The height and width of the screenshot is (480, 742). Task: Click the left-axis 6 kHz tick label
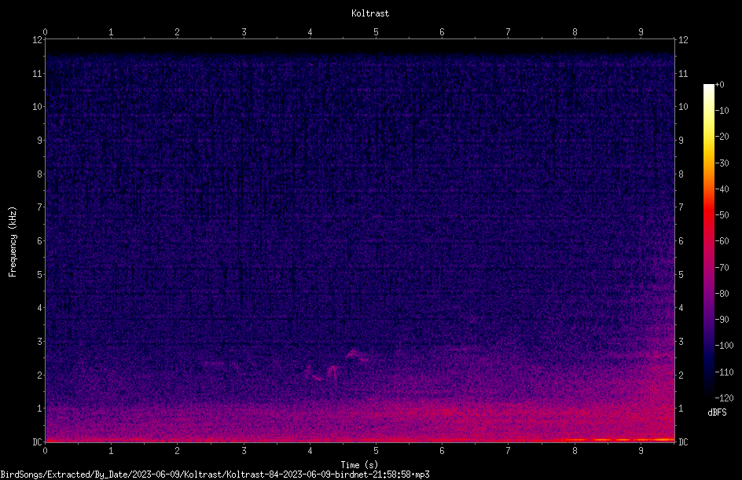[x=40, y=240]
